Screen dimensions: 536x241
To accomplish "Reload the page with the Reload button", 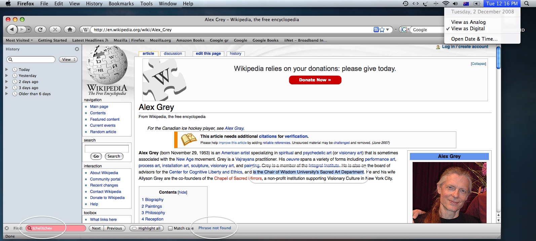I will 40,30.
